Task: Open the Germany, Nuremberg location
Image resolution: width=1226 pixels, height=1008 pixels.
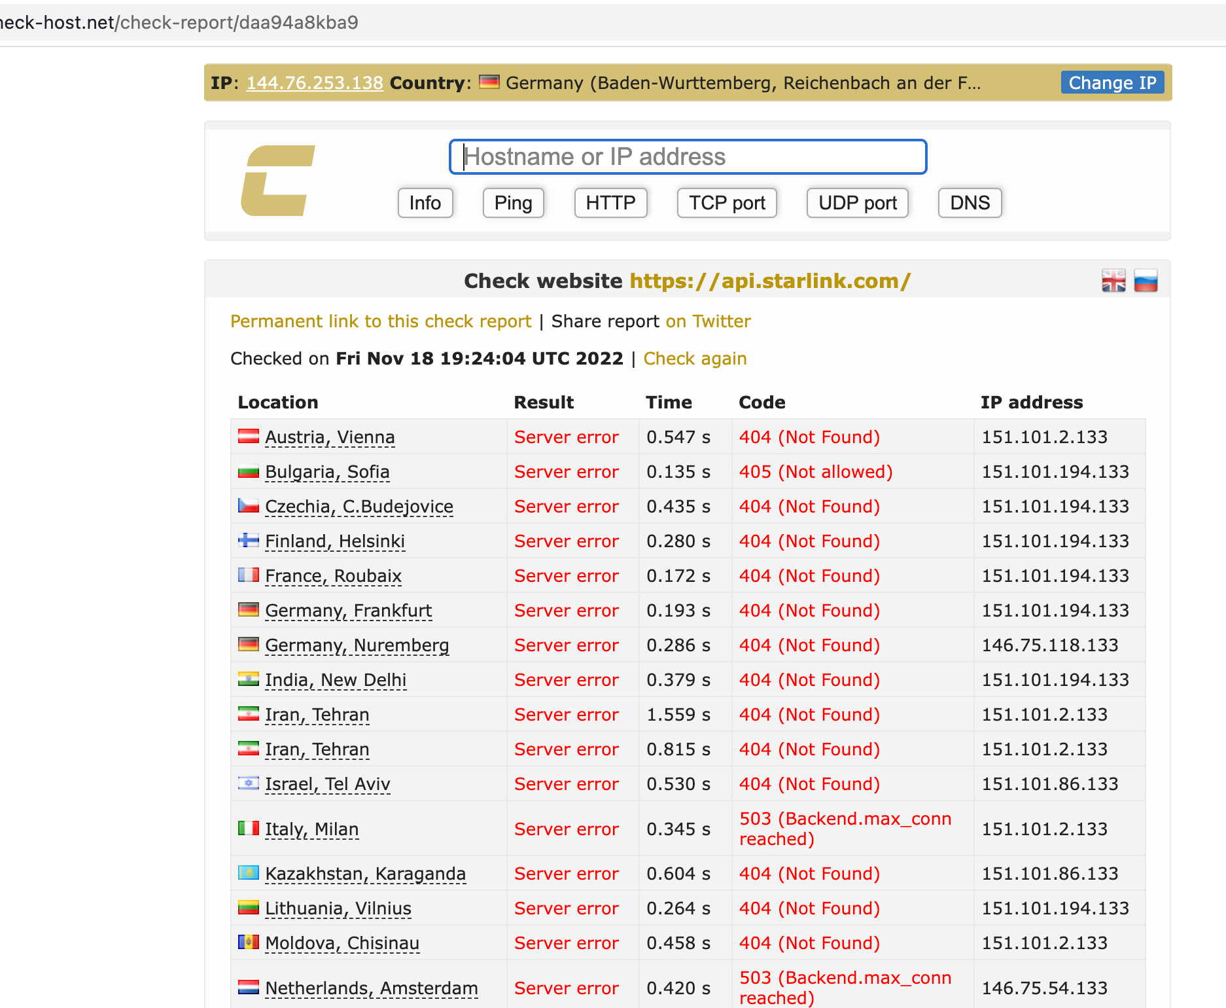Action: (x=357, y=645)
